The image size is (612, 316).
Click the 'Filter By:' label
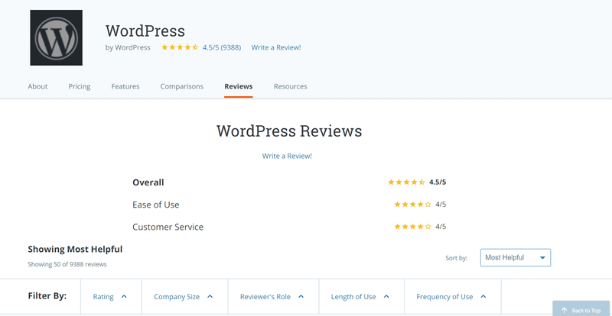click(x=47, y=295)
